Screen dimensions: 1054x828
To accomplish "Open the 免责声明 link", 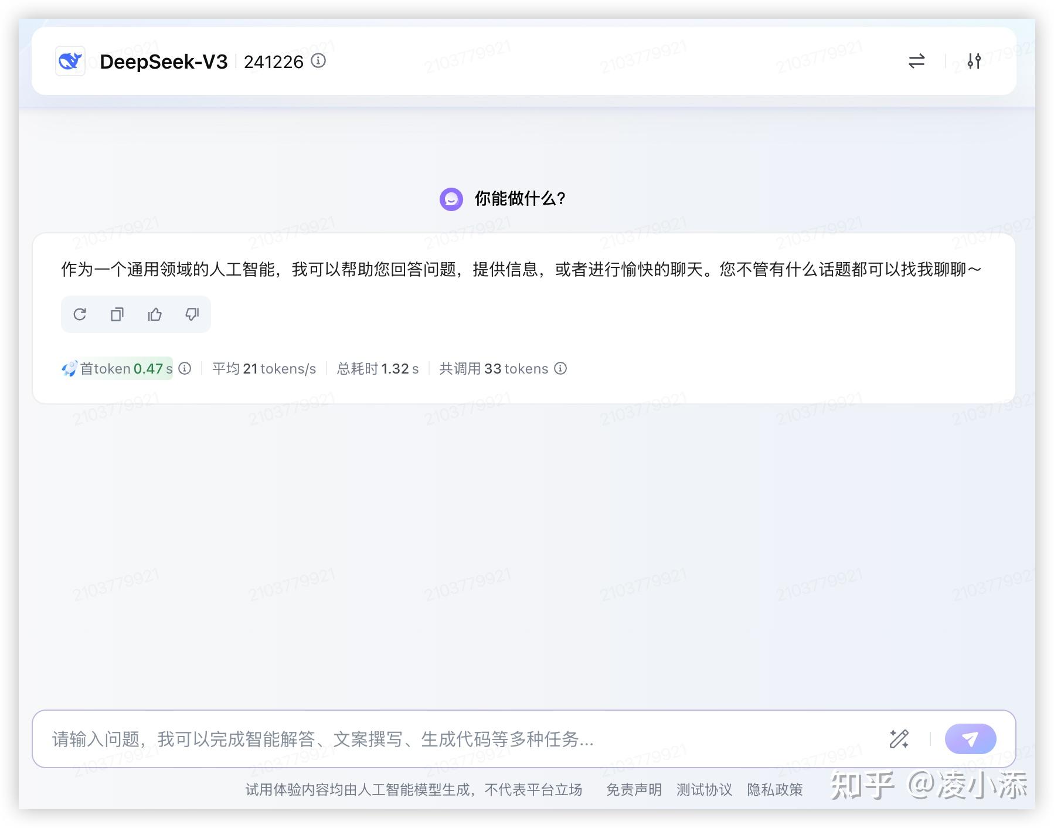I will pos(634,790).
